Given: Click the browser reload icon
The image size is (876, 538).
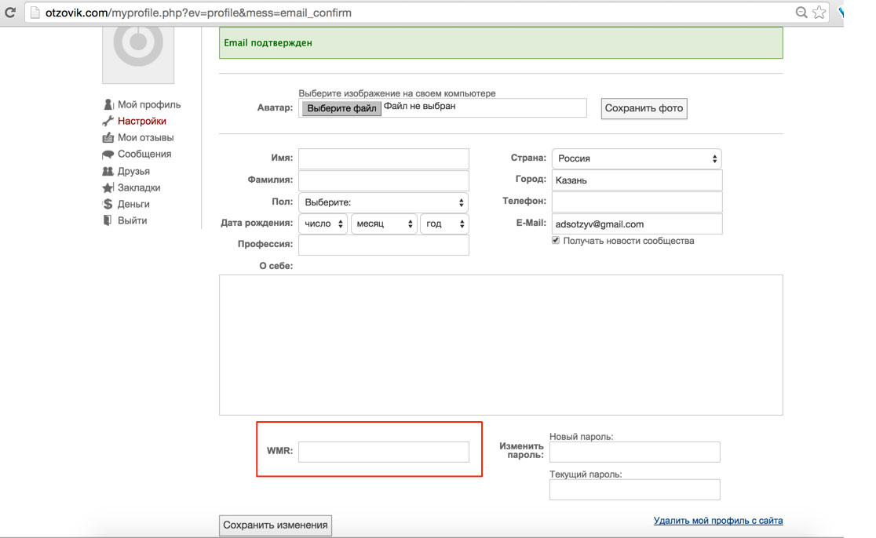Looking at the screenshot, I should point(10,13).
